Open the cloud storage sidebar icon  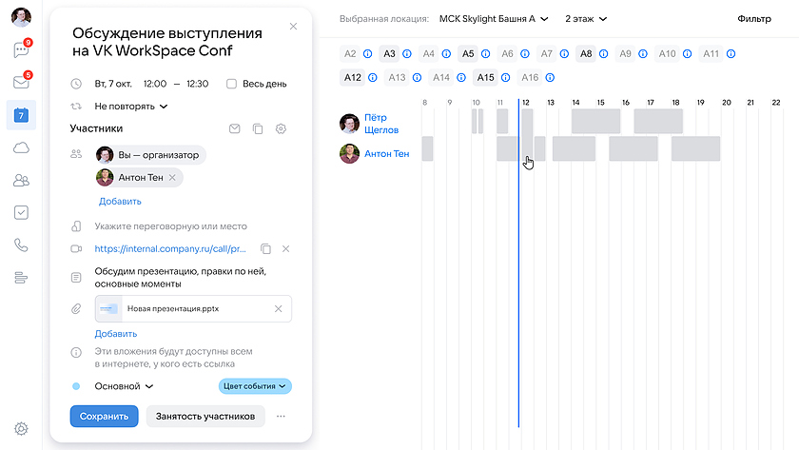(x=21, y=147)
